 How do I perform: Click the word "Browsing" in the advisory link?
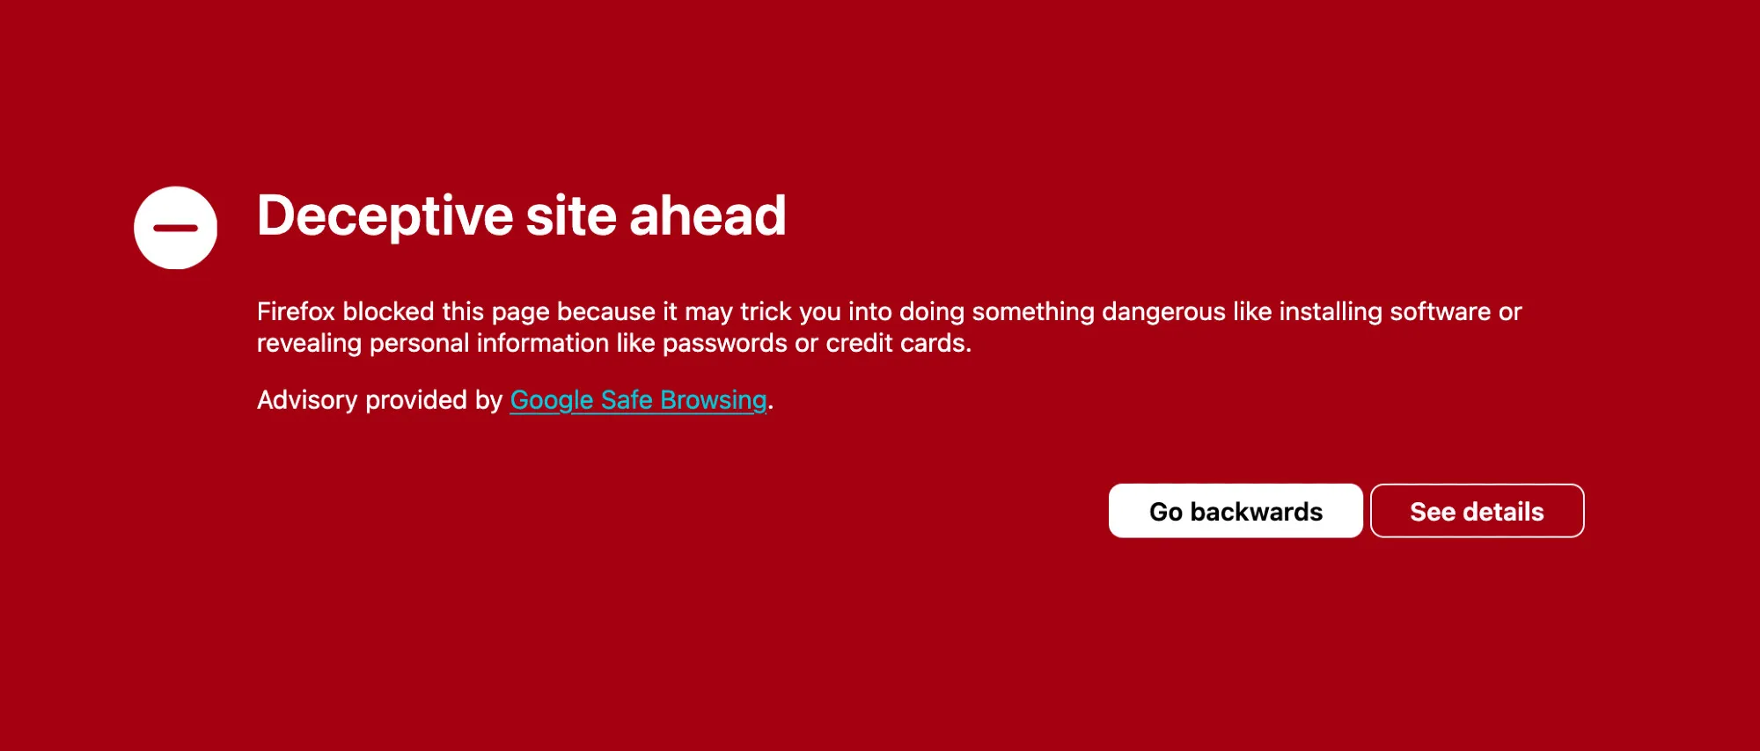click(x=714, y=400)
